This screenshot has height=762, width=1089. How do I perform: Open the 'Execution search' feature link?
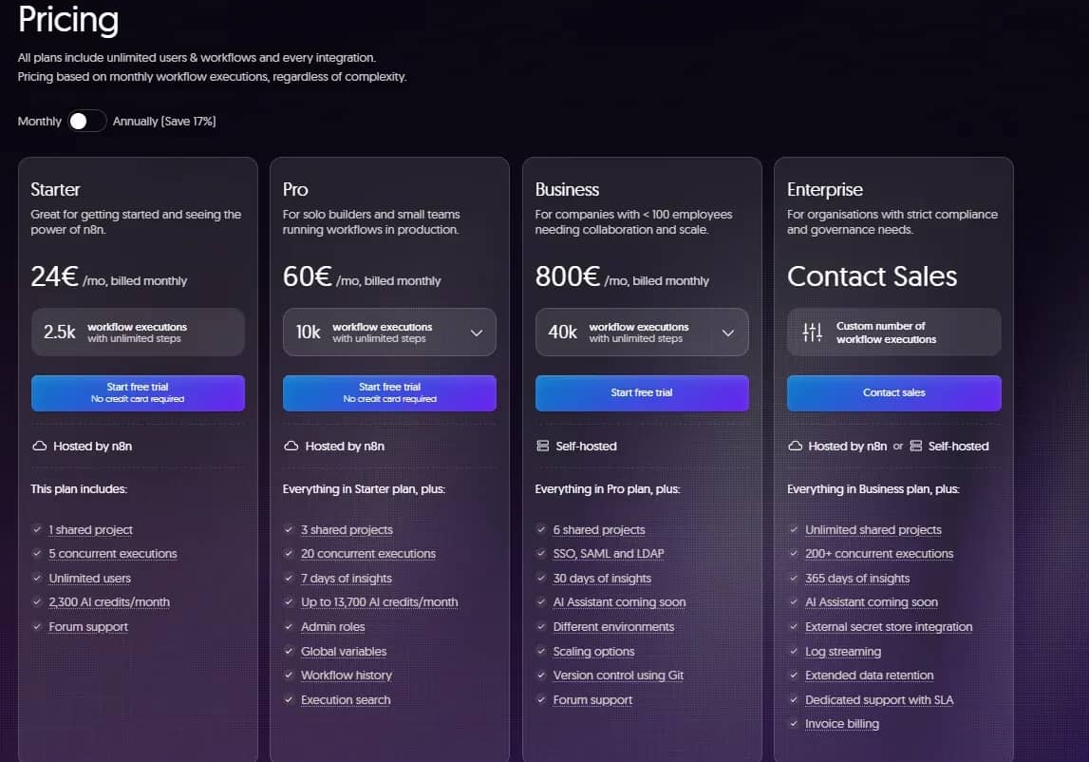[x=346, y=700]
